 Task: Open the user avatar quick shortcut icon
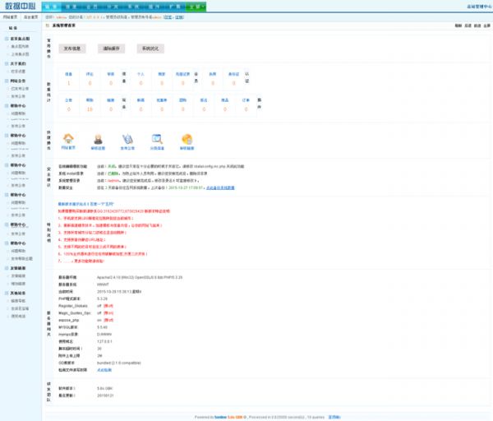click(x=98, y=139)
